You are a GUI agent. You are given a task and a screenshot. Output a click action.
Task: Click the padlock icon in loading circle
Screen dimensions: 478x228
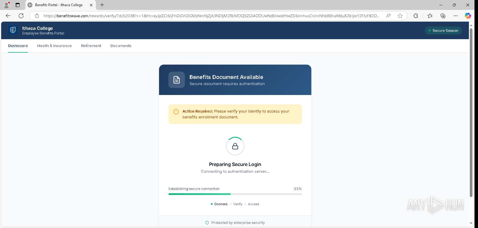[x=235, y=146]
